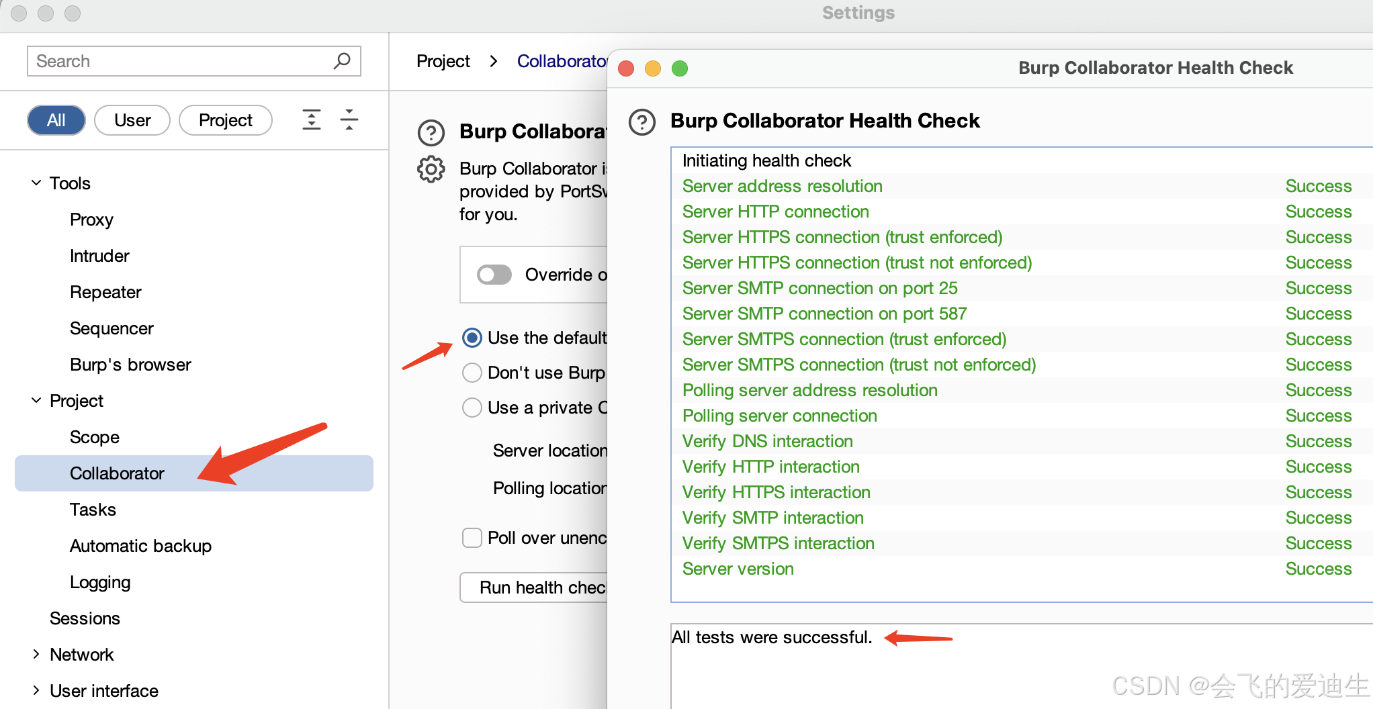Open Scope settings
The image size is (1373, 709).
95,437
